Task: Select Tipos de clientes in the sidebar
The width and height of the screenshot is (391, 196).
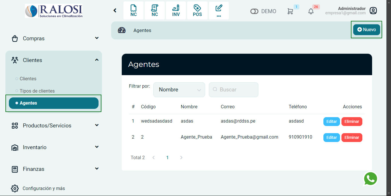Action: pos(37,91)
